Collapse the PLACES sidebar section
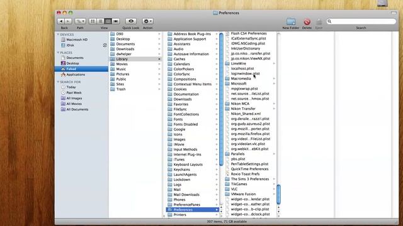This screenshot has height=226, width=403. click(x=58, y=53)
